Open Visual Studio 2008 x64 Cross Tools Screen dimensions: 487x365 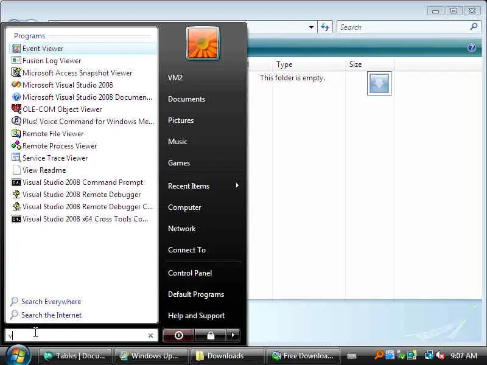[83, 219]
